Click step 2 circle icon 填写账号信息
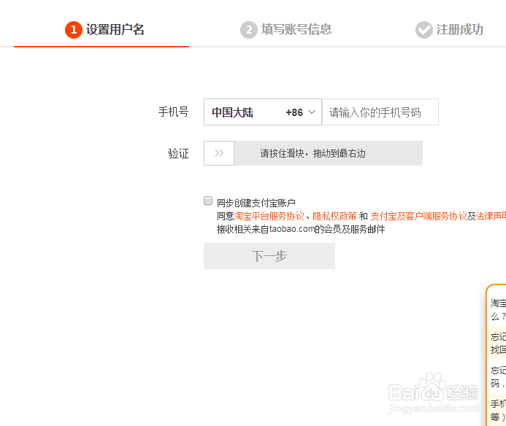506x426 pixels. pyautogui.click(x=249, y=30)
